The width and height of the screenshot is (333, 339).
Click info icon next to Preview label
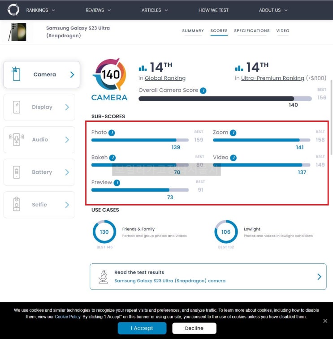tap(117, 183)
